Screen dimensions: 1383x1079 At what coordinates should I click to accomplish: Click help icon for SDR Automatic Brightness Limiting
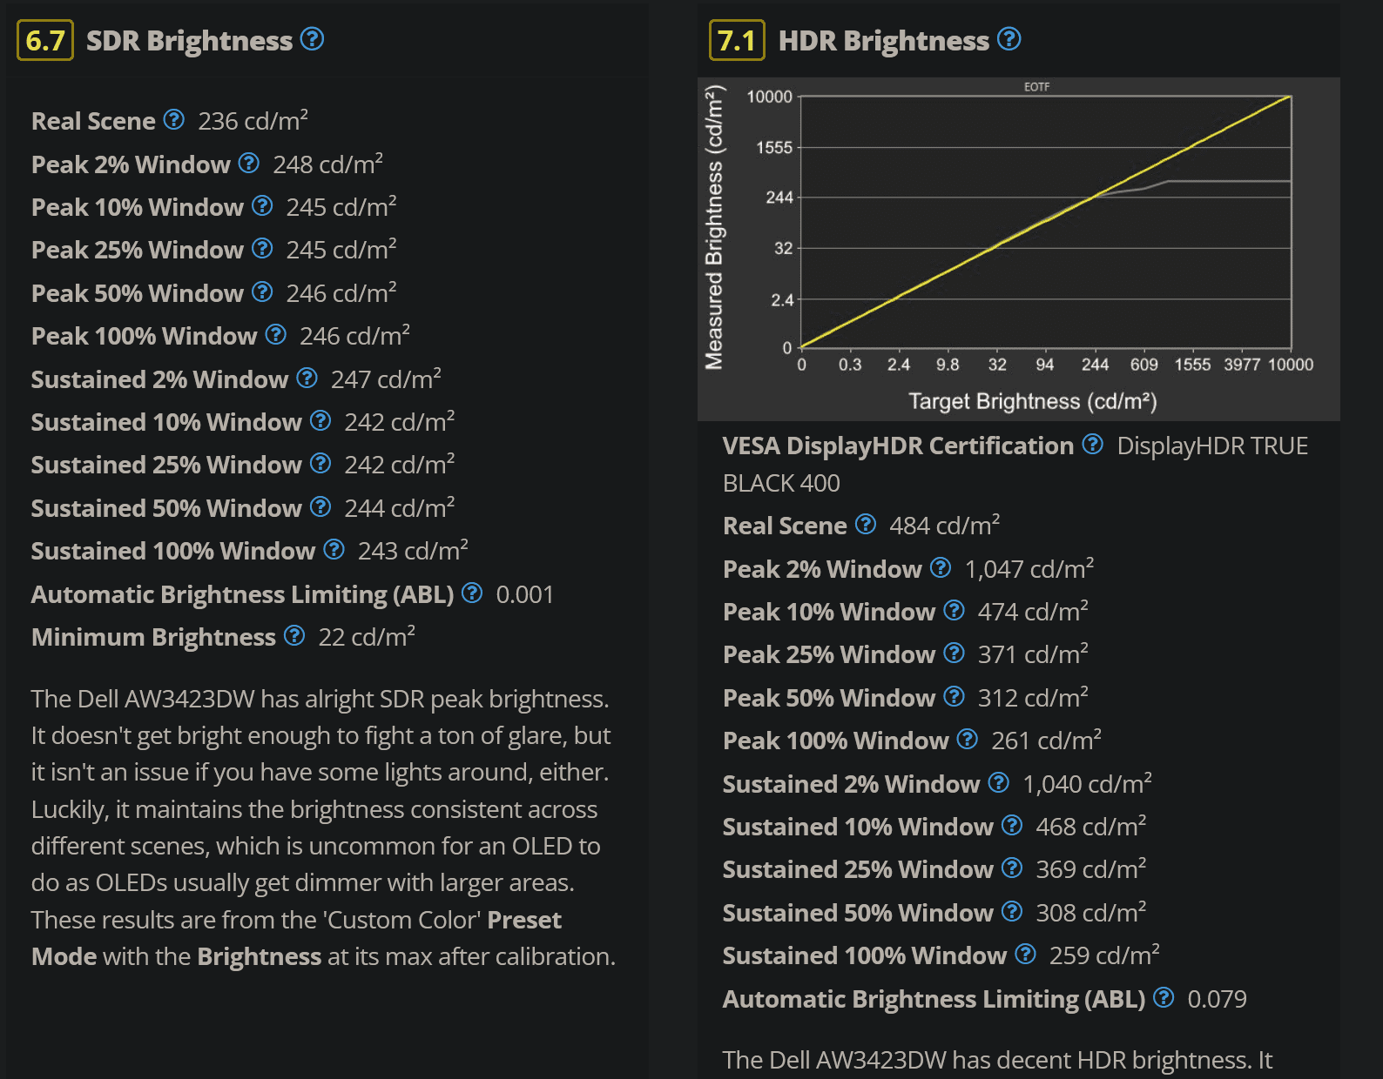coord(472,593)
